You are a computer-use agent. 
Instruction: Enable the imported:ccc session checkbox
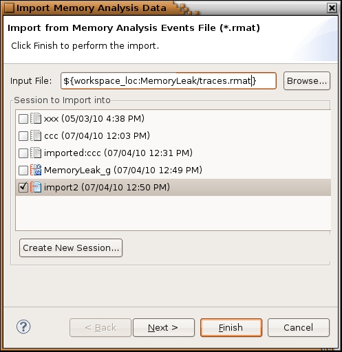point(23,153)
